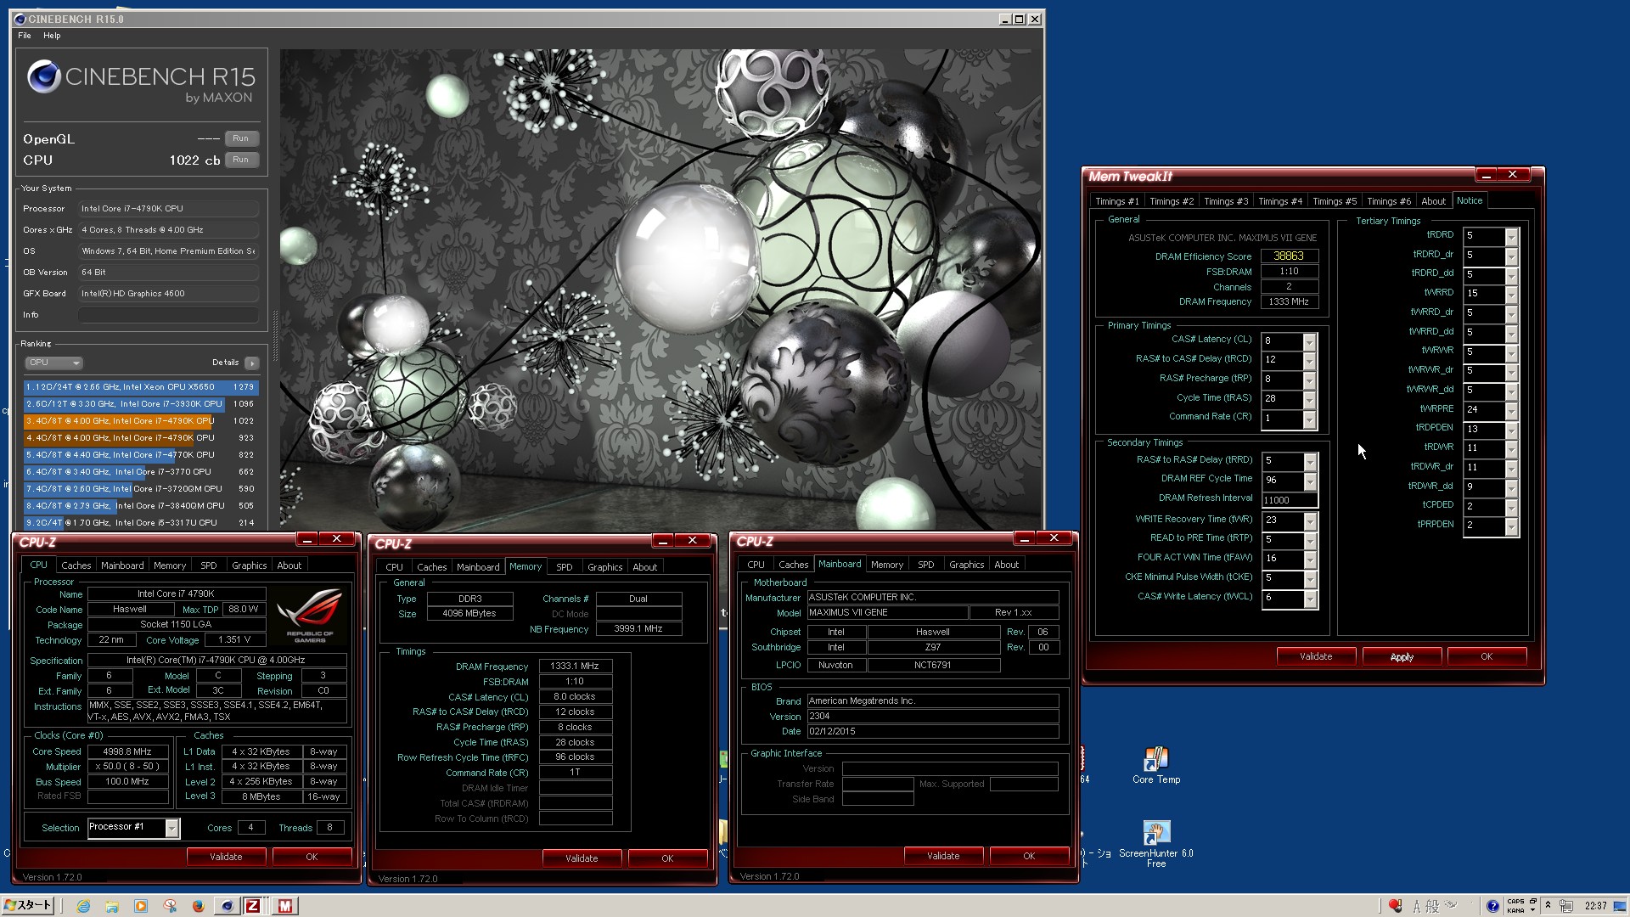Open Internet Explorer from the taskbar
This screenshot has width=1630, height=917.
pos(83,906)
